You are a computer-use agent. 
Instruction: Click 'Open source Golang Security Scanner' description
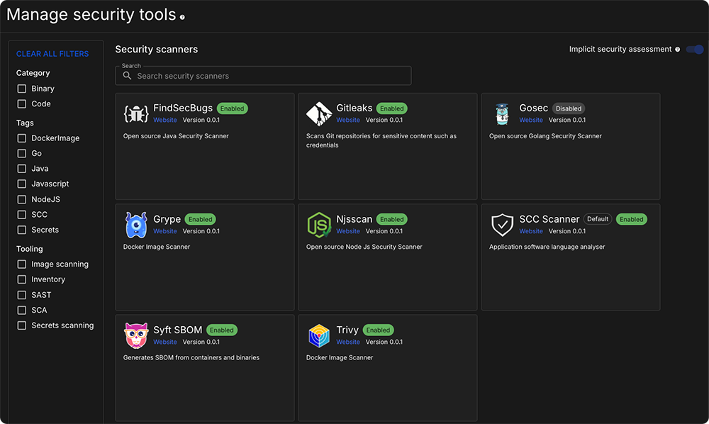coord(545,136)
